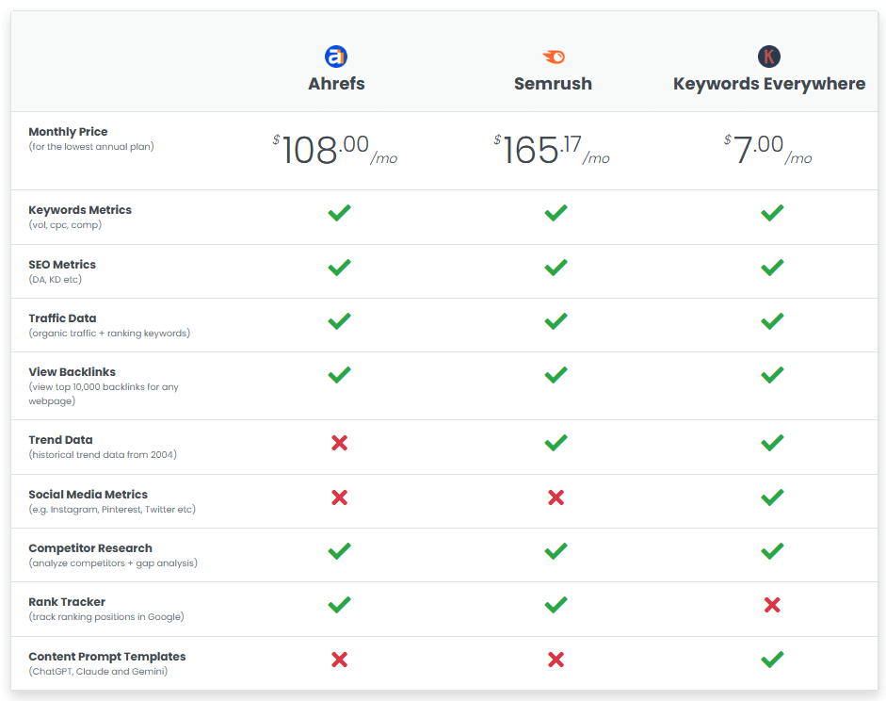This screenshot has height=701, width=886.
Task: Click Semrush red X for Content Prompt Templates
Action: [556, 660]
